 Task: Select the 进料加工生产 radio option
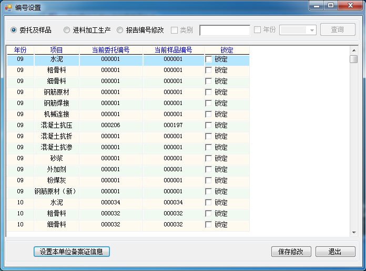click(x=67, y=30)
